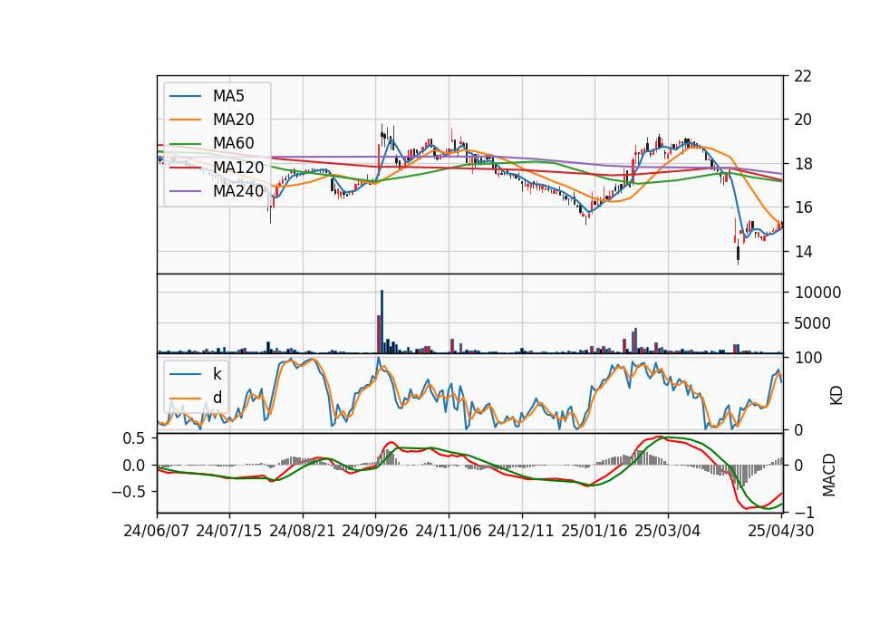This screenshot has width=870, height=625.
Task: Click the MACD left axis value 0.5
Action: [x=133, y=438]
